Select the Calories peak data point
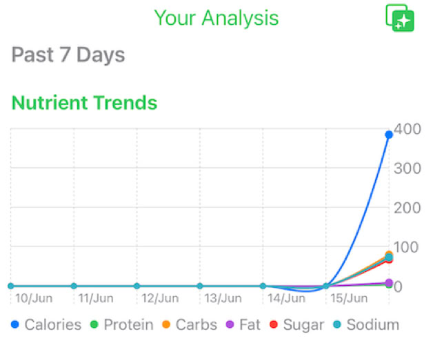The image size is (433, 341). click(389, 135)
